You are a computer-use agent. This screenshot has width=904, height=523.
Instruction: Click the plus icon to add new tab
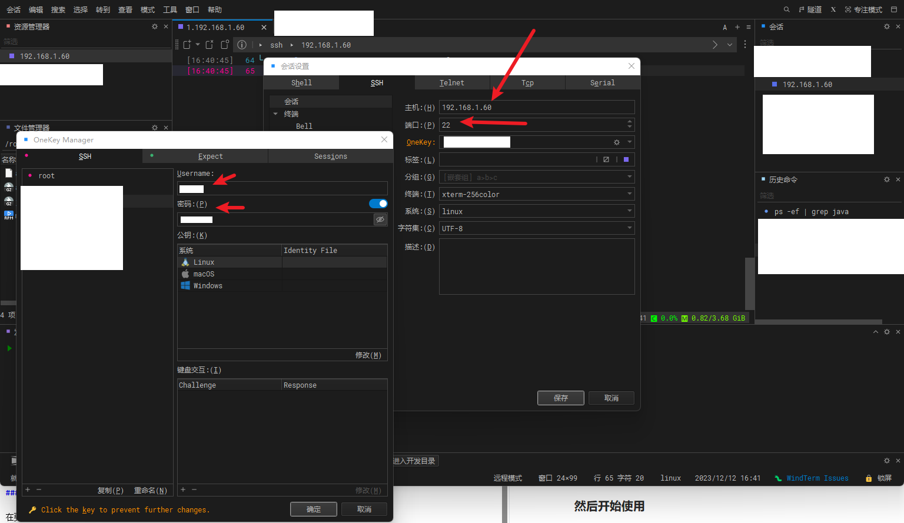point(737,27)
